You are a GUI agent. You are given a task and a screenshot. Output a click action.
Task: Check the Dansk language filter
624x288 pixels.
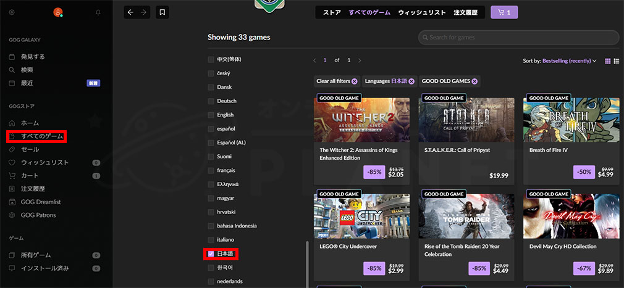pos(211,87)
